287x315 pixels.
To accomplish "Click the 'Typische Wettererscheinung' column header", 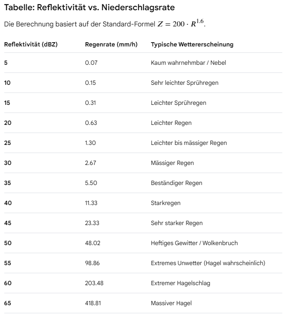I will click(x=192, y=44).
